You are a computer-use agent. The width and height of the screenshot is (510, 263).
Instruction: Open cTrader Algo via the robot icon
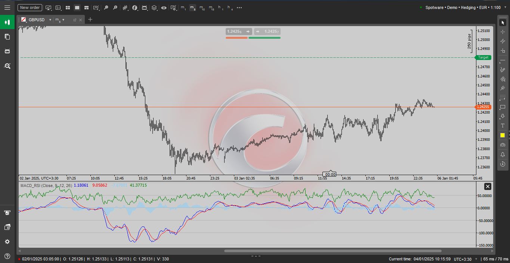click(144, 7)
